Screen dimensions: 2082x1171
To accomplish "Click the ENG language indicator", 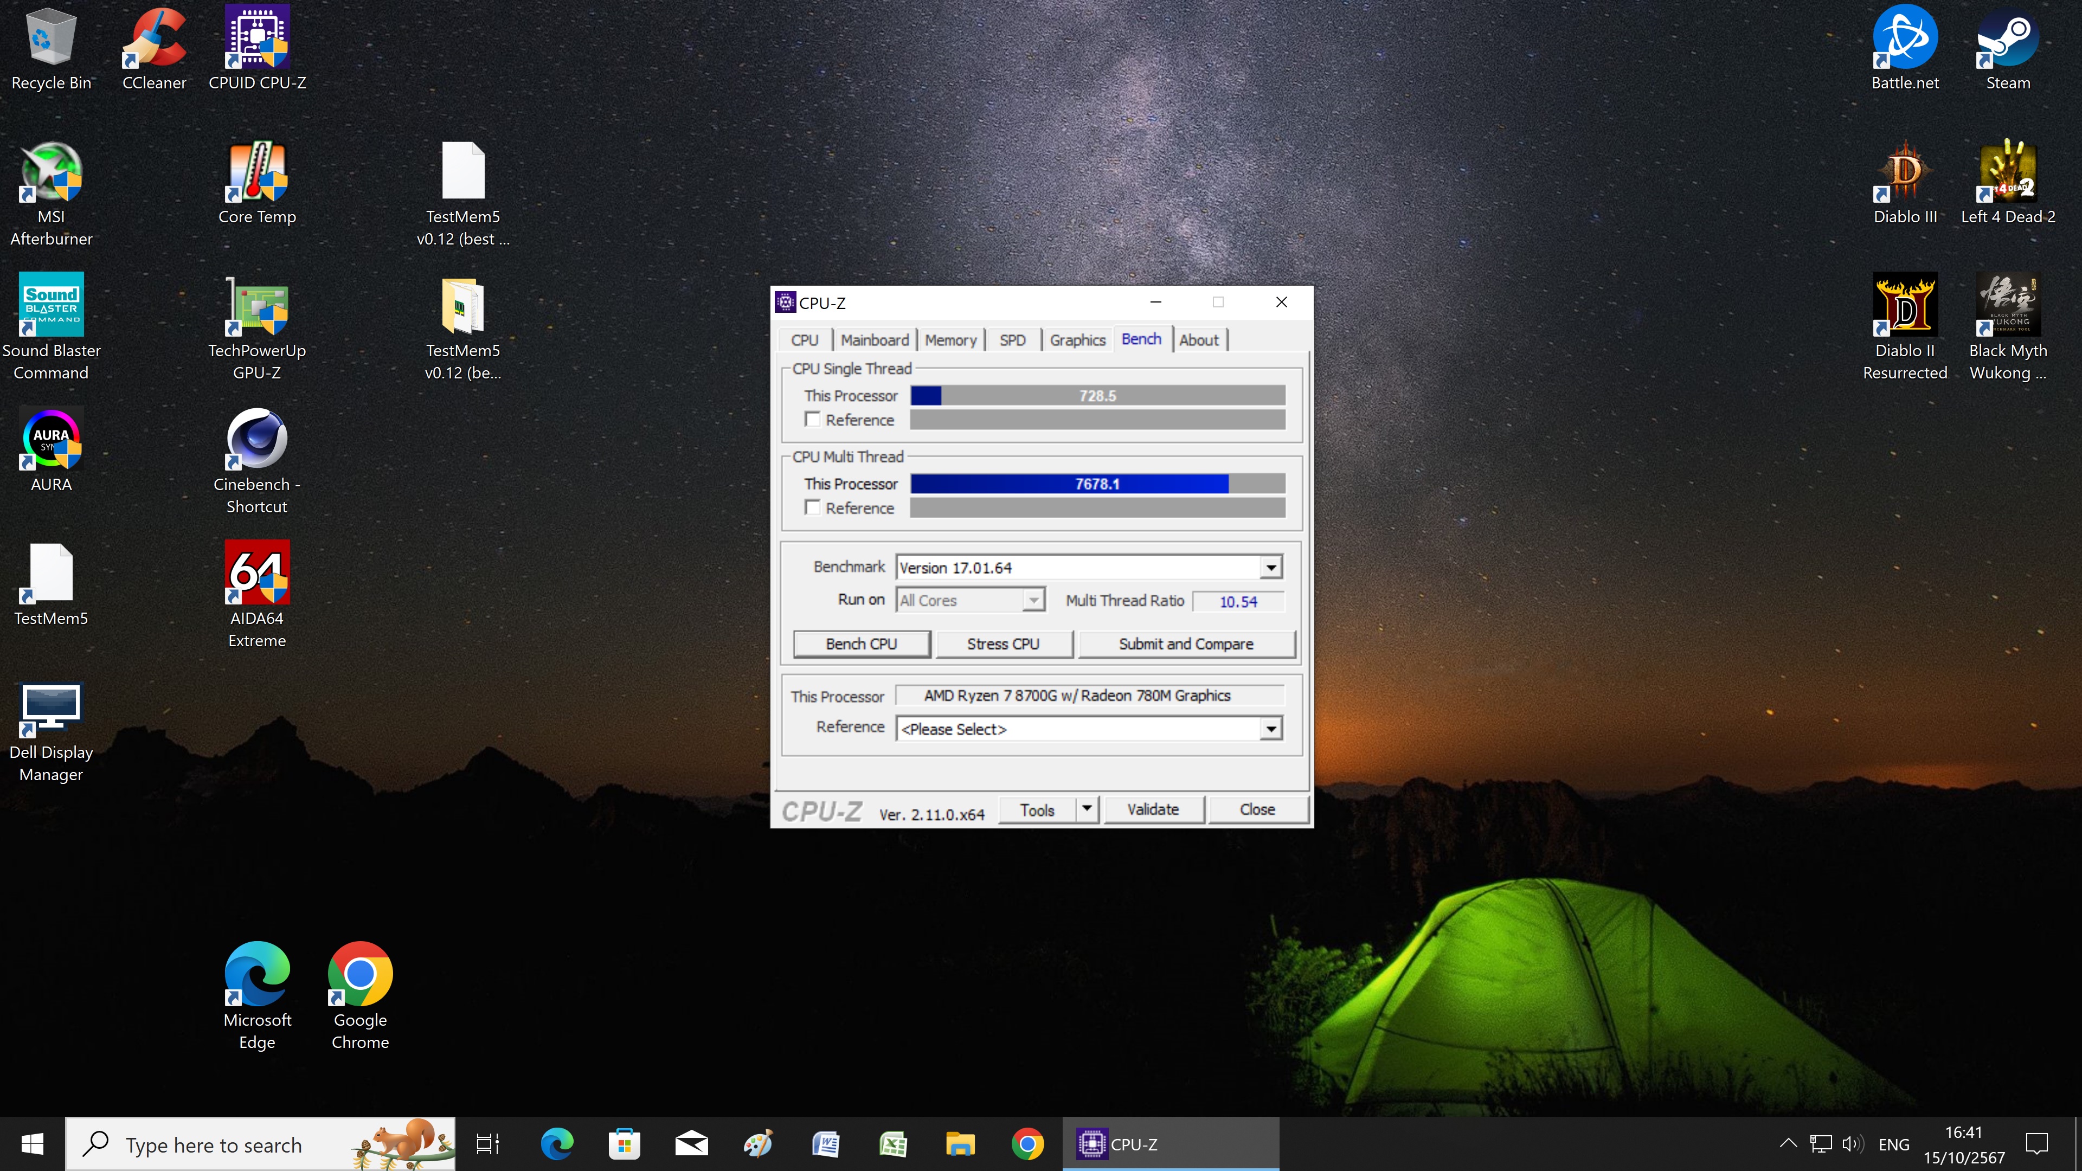I will [1894, 1144].
